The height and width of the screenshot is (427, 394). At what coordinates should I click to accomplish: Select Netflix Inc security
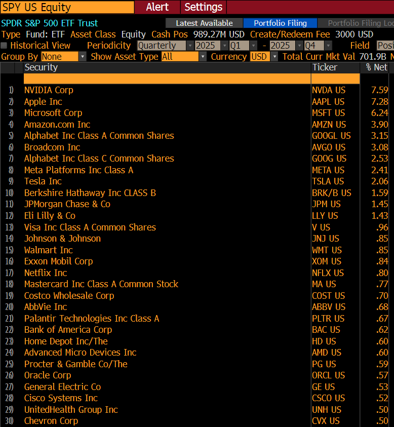[46, 273]
